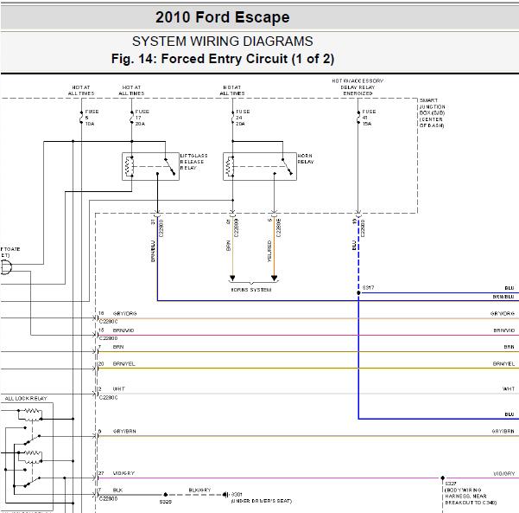The height and width of the screenshot is (513, 519).
Task: Click the '2010 Ford Escape' title
Action: point(223,17)
